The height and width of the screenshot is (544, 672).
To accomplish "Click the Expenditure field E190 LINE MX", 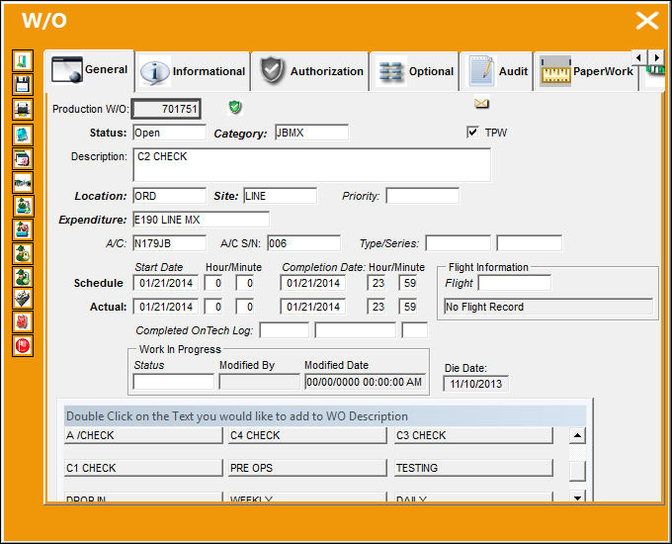I will point(201,220).
